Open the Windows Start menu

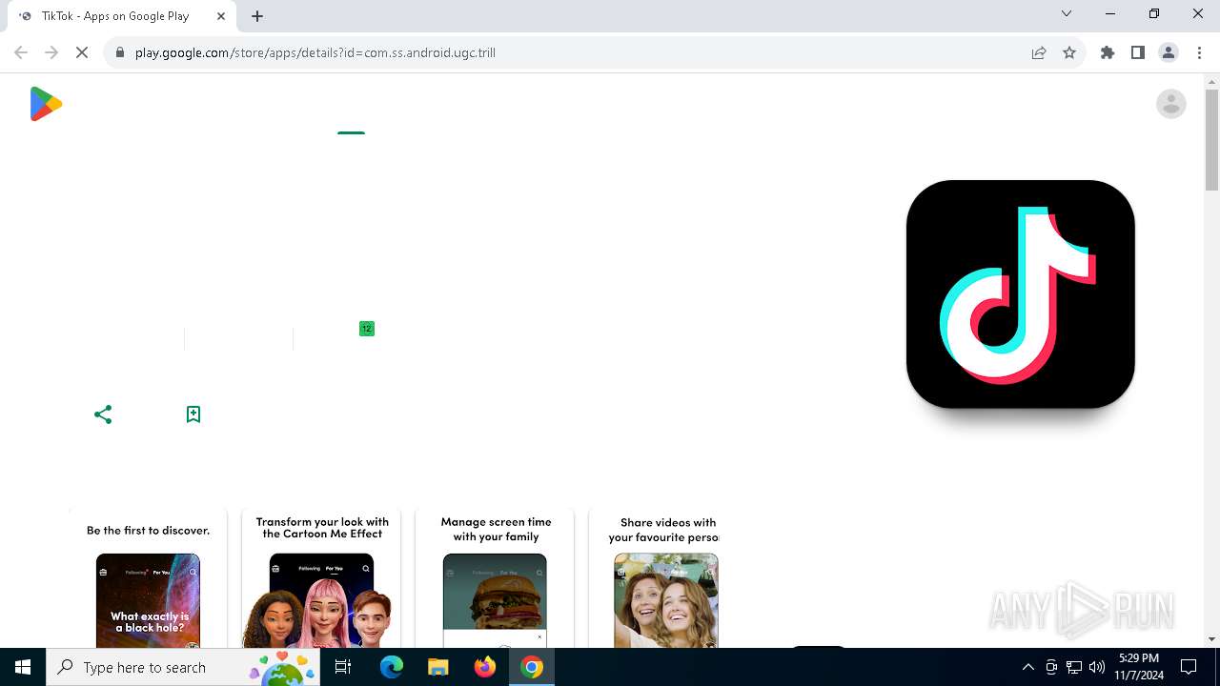[x=23, y=667]
